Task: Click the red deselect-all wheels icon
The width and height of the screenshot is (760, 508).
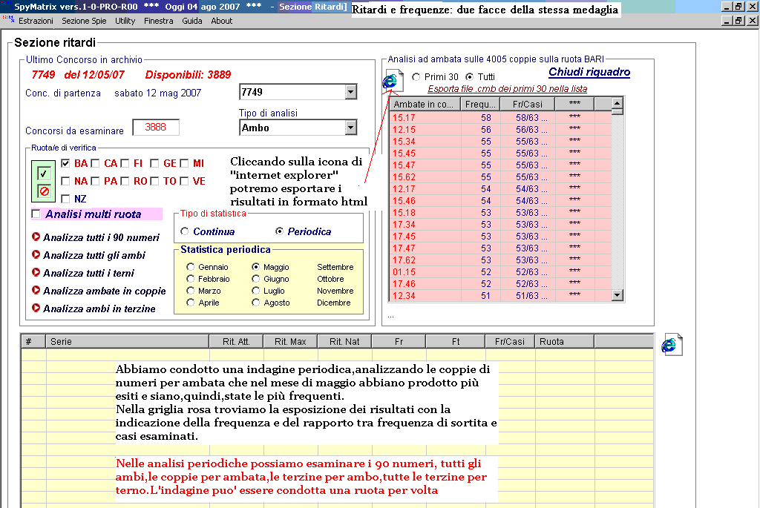Action: click(x=44, y=191)
